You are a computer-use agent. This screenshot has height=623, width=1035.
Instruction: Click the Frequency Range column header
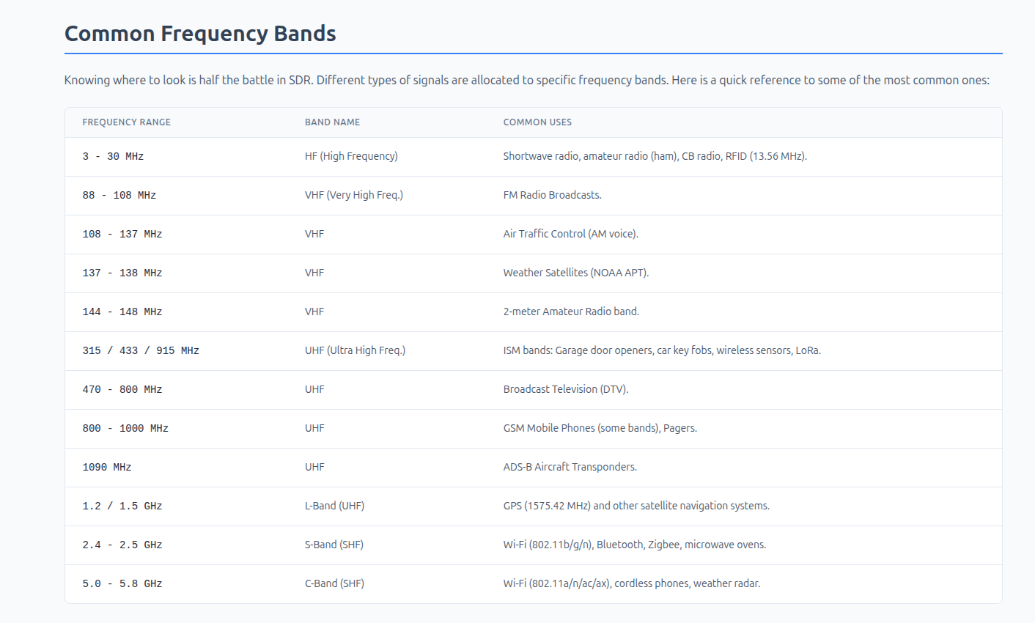[126, 122]
